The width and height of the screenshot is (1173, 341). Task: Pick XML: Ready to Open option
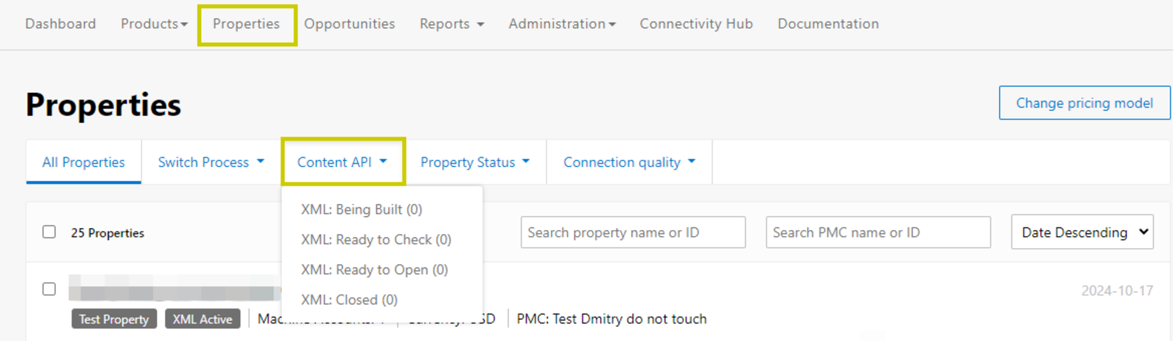coord(374,269)
